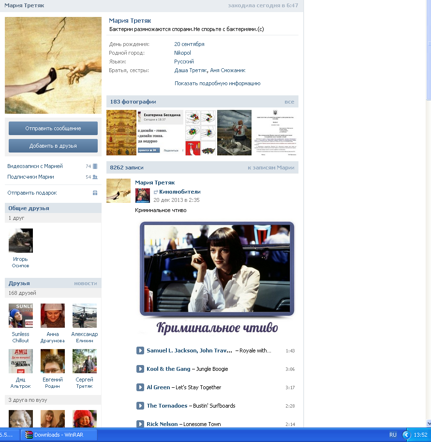Open first photo thumbnail with Chinese painting
Viewport: 431px width, 442px height.
(121, 133)
